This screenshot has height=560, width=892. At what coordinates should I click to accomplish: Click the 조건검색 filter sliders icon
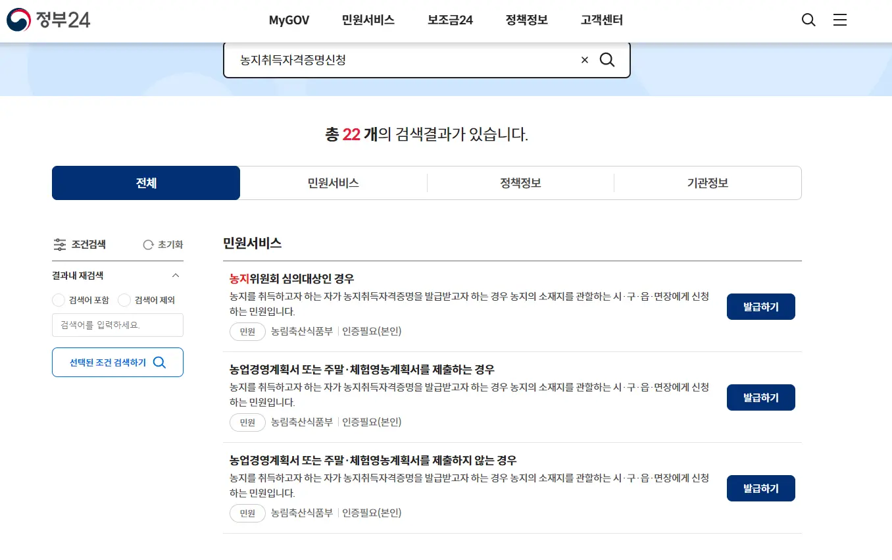pos(59,244)
